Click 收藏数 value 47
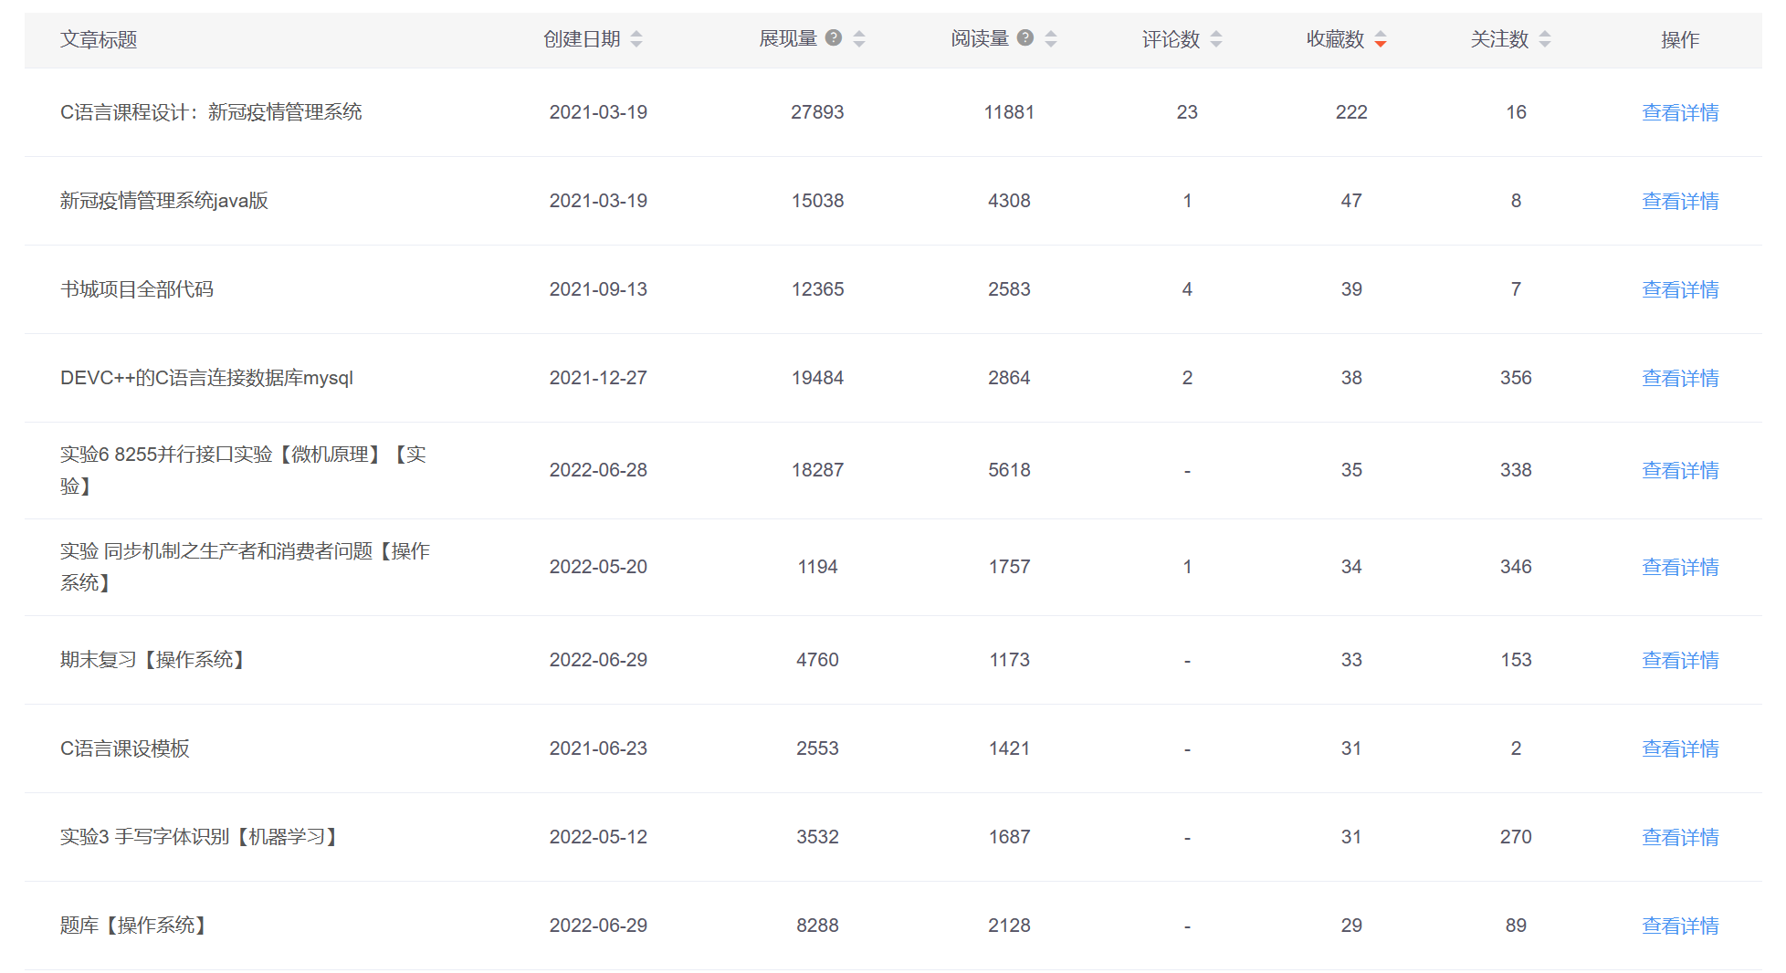This screenshot has width=1786, height=973. pyautogui.click(x=1351, y=201)
